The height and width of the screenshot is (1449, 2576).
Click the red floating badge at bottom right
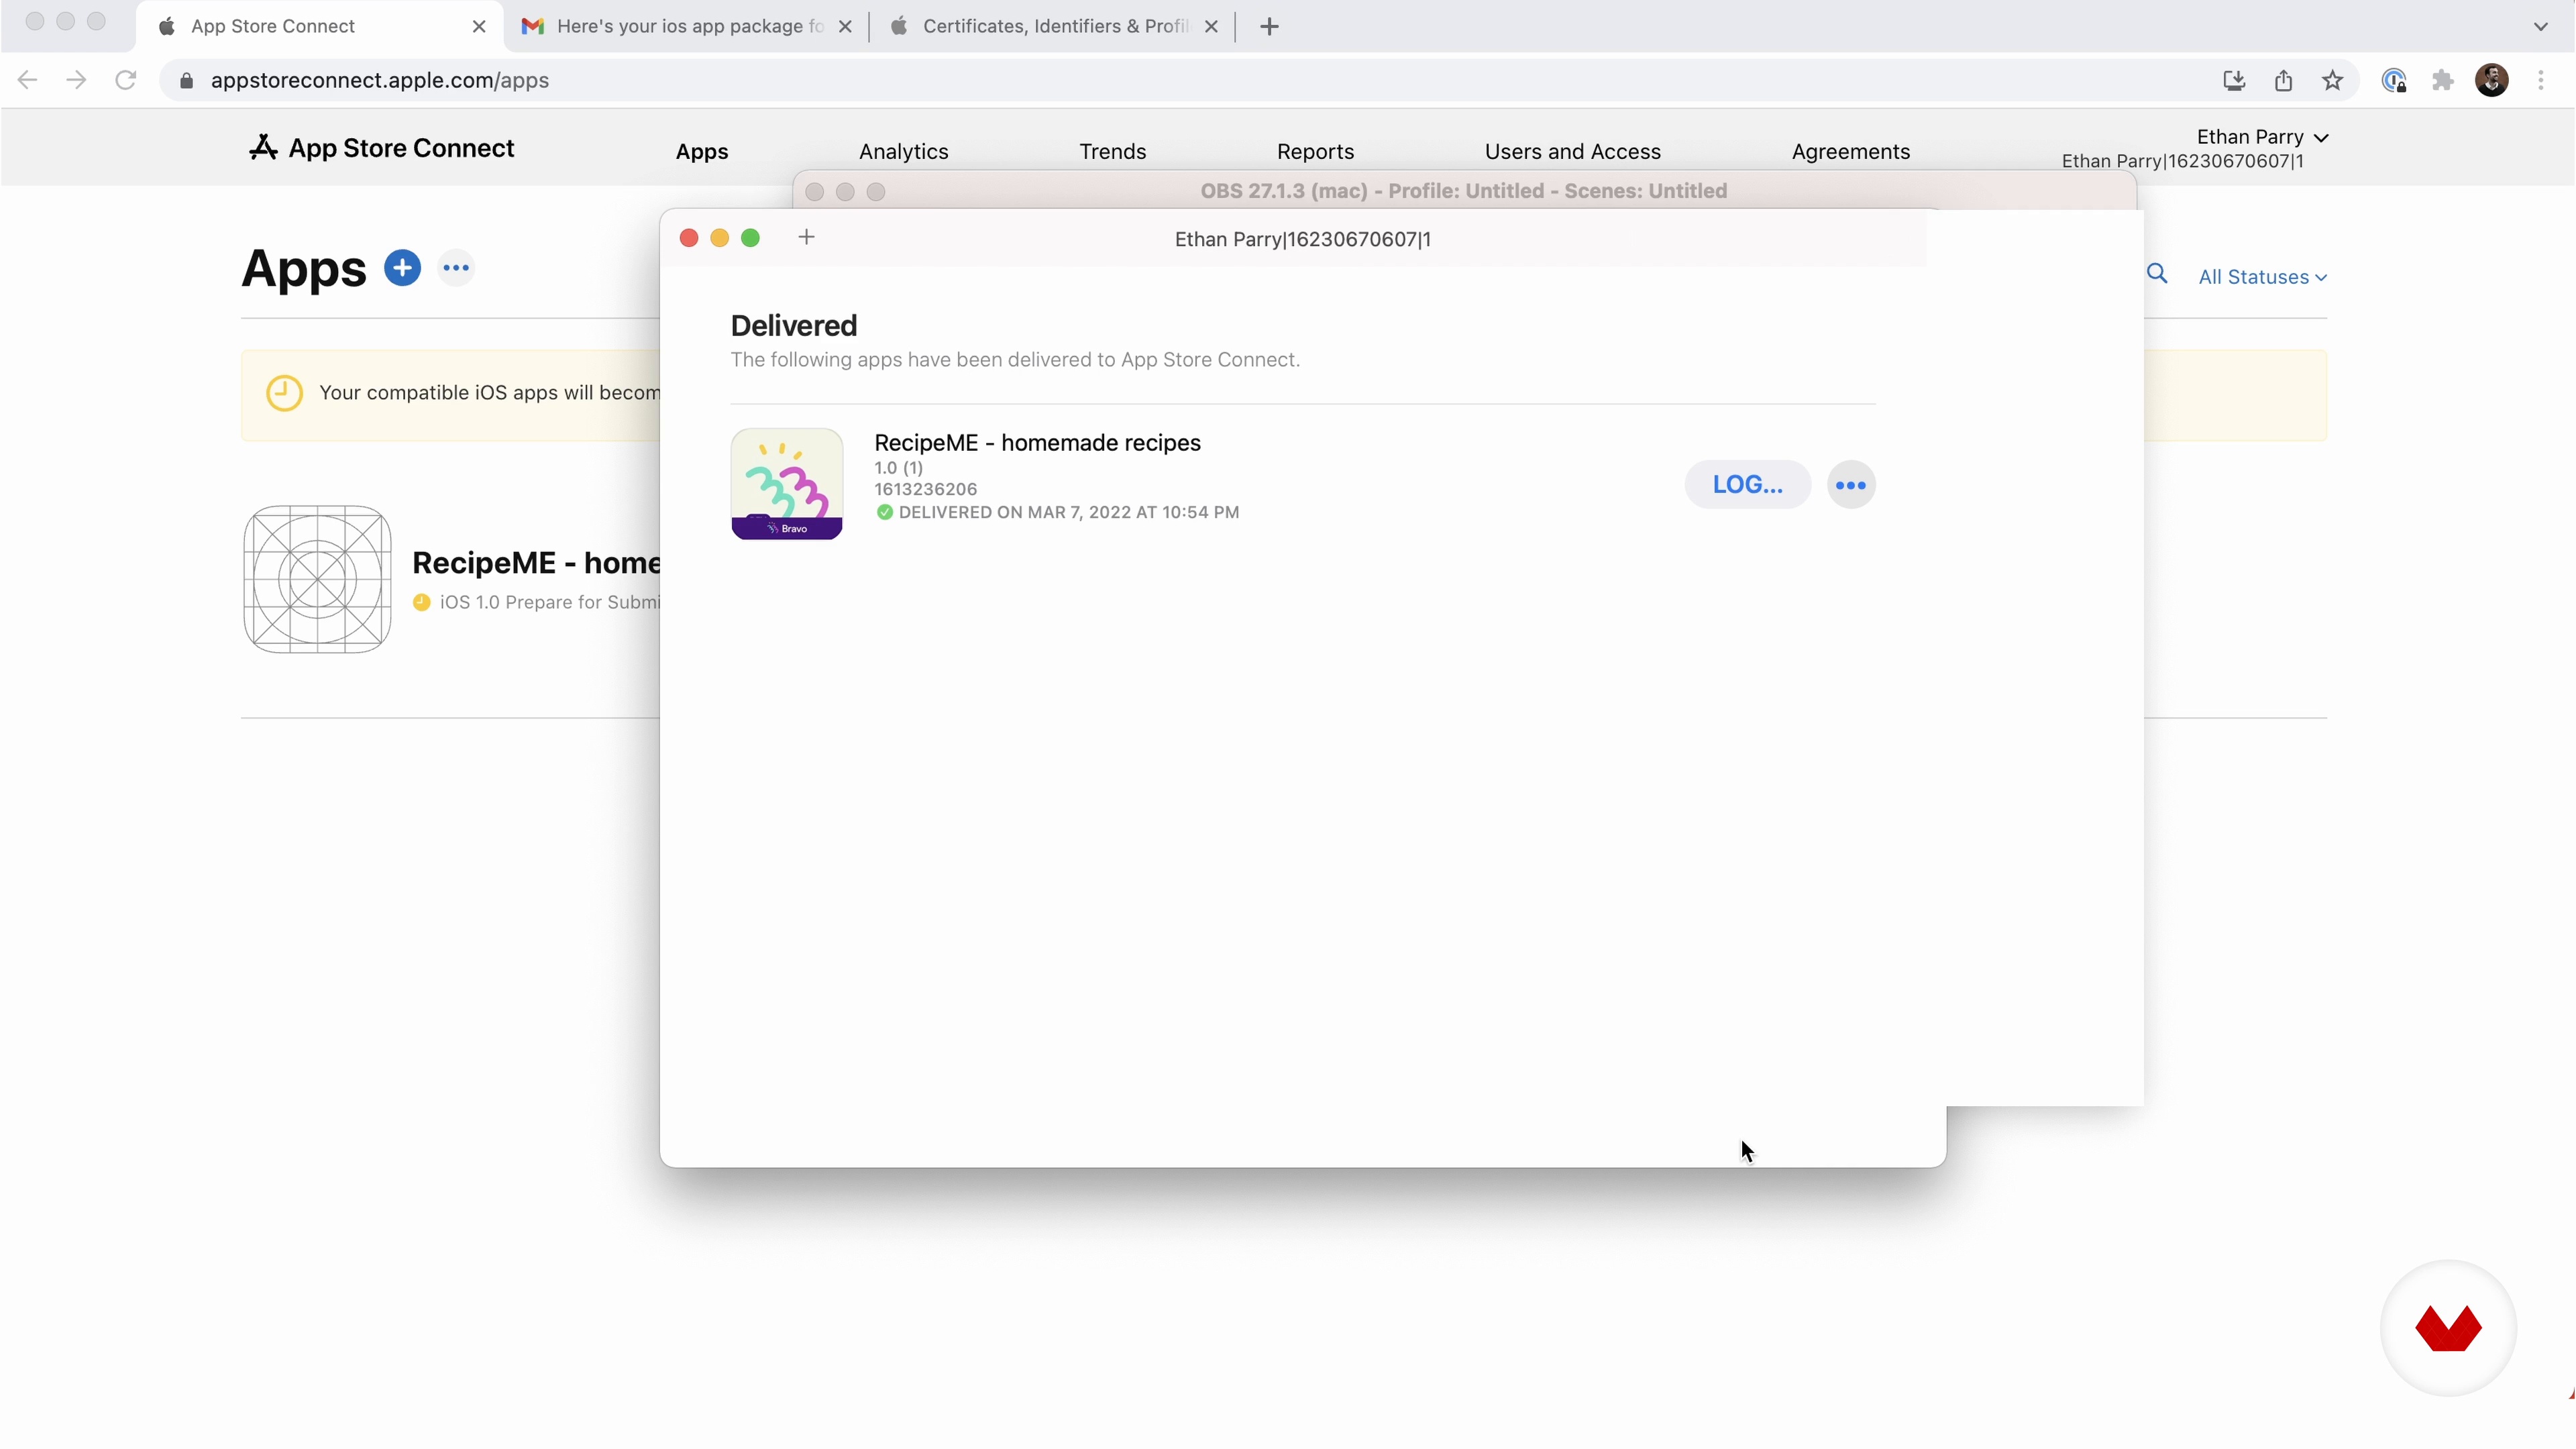coord(2448,1327)
